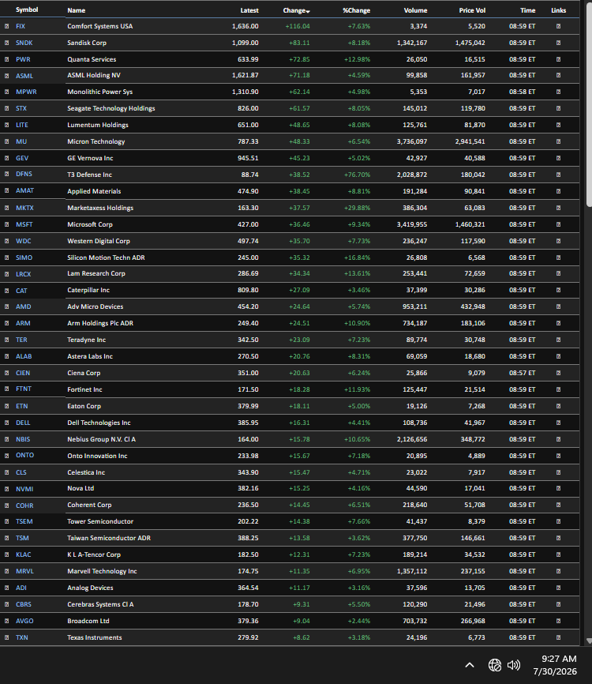Screen dimensions: 592x684
Task: Click the small icon left of CAT symbol
Action: coord(6,291)
